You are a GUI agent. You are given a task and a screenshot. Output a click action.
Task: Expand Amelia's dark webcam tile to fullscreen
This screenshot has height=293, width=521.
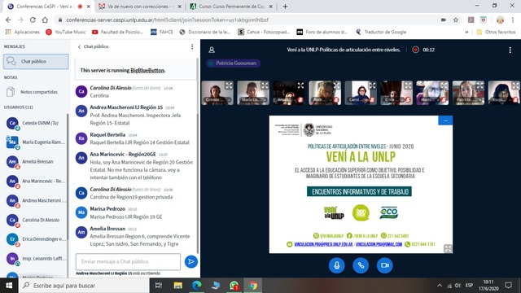coord(300,85)
